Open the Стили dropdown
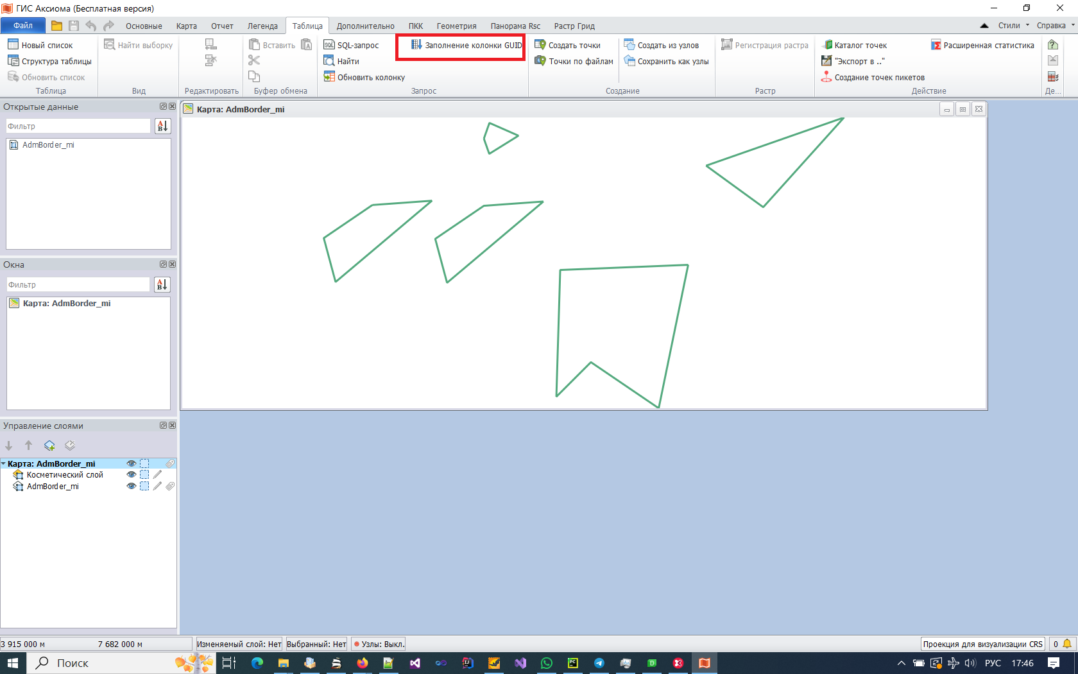Viewport: 1078px width, 674px height. [x=1013, y=26]
